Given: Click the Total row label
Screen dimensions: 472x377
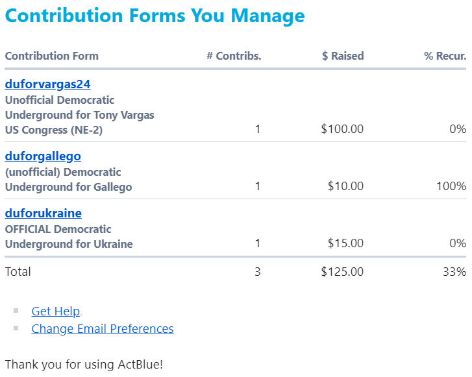Looking at the screenshot, I should tap(18, 272).
